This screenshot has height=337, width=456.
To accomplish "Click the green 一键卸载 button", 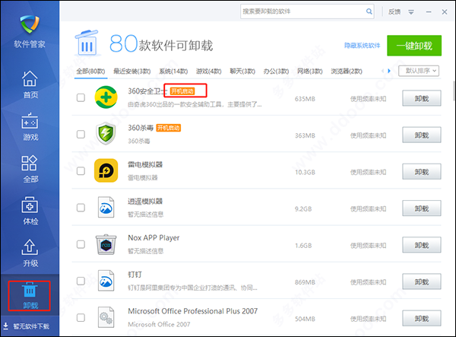I will 414,46.
